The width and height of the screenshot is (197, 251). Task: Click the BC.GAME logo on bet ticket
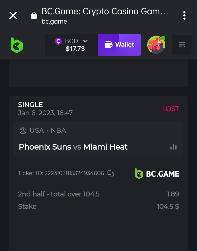(157, 174)
